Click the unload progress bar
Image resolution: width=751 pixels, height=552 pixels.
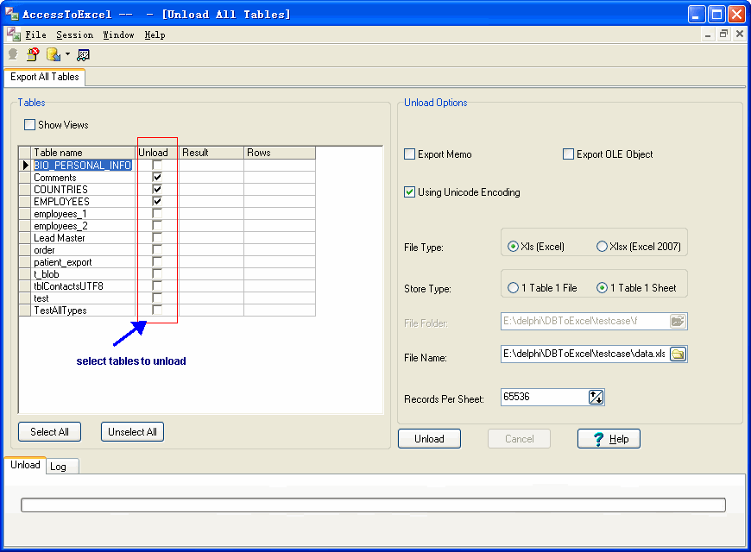click(x=373, y=505)
